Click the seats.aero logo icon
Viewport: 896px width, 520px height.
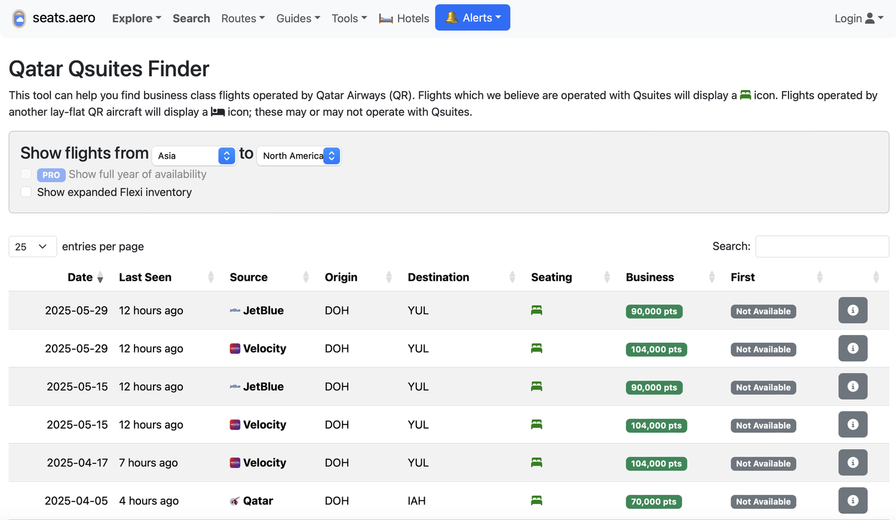tap(19, 19)
